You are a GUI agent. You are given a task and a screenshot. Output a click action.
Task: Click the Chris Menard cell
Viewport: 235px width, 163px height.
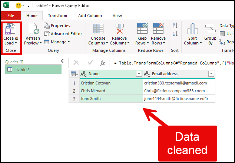coord(111,91)
